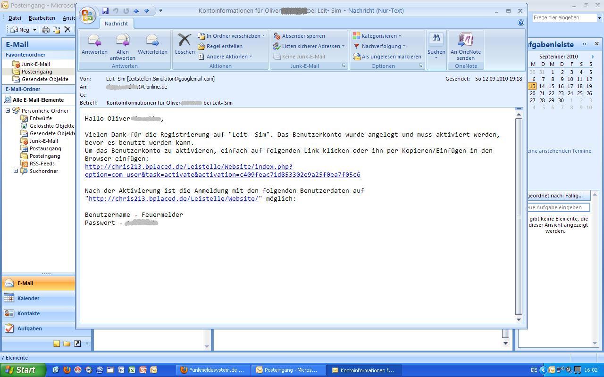This screenshot has width=604, height=377.
Task: Expand the Quick Access Toolbar customize dropdown
Action: point(160,11)
